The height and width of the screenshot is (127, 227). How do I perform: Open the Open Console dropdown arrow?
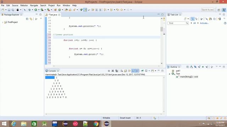coord(155,71)
